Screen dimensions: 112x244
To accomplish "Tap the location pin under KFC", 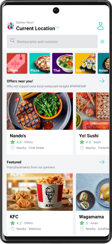I will (x=12, y=229).
